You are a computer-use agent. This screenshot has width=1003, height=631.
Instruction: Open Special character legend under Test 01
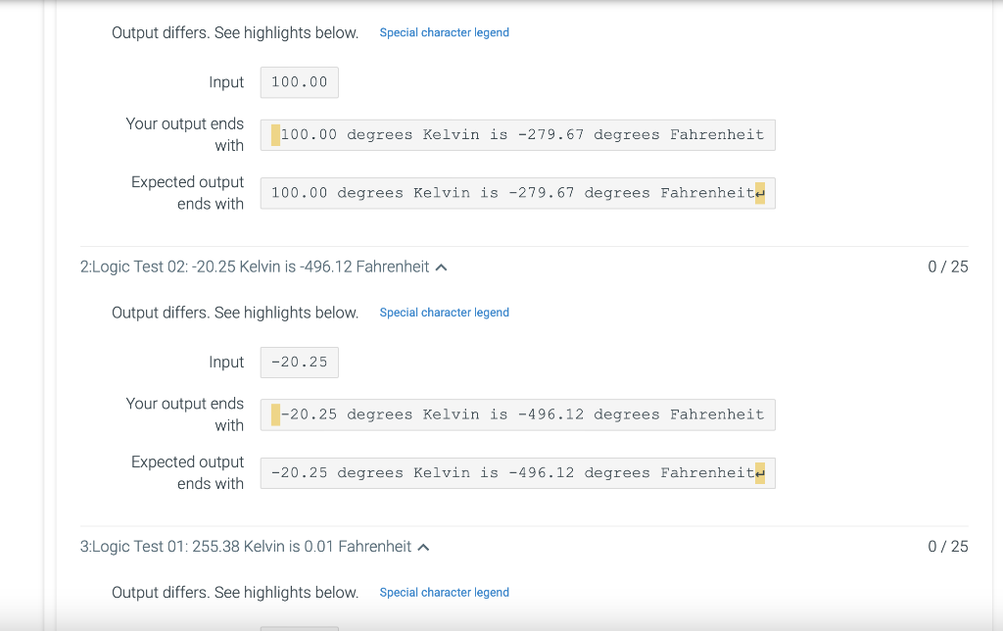click(445, 593)
